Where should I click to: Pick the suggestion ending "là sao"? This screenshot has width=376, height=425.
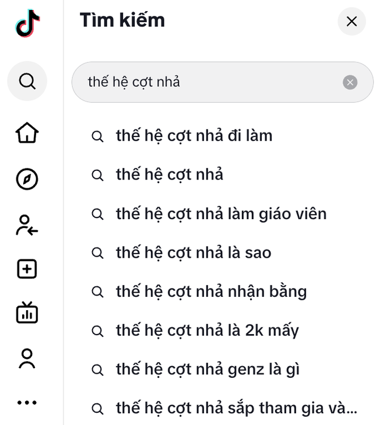(x=194, y=253)
